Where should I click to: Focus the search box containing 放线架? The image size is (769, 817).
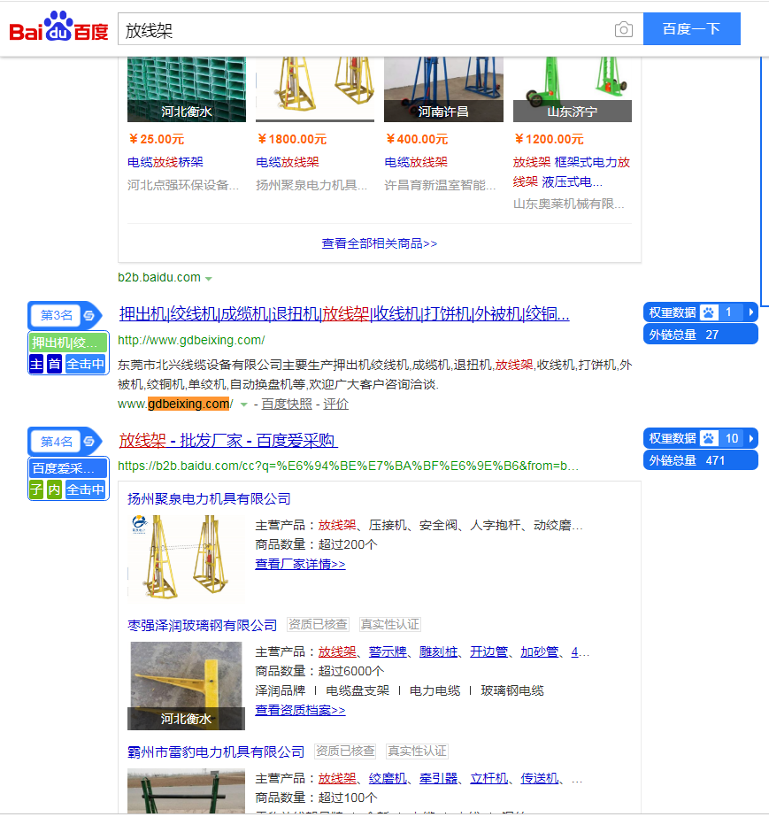coord(365,30)
